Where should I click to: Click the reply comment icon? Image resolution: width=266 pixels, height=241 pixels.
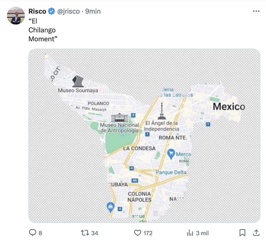coord(32,233)
